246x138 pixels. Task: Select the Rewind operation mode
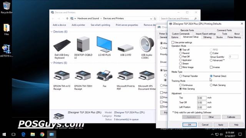(180, 53)
